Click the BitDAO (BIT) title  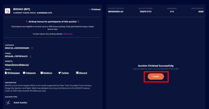click(21, 9)
